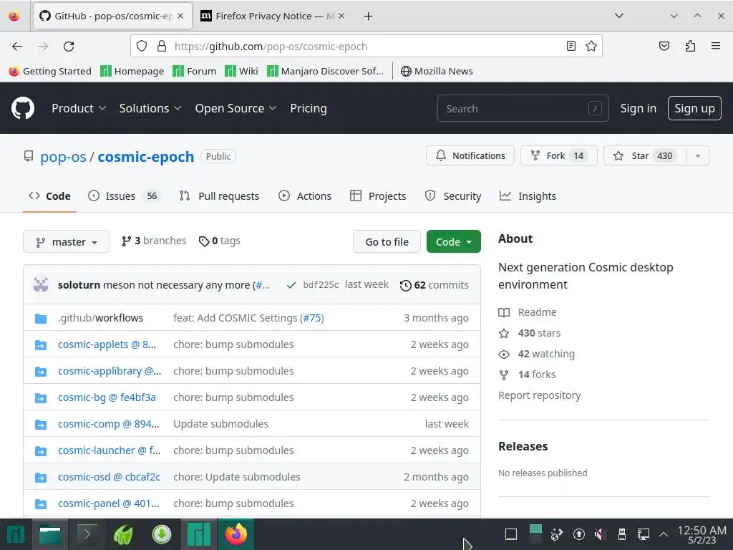Screen dimensions: 733x550
Task: Open the removable device tray icon
Action: click(x=622, y=534)
